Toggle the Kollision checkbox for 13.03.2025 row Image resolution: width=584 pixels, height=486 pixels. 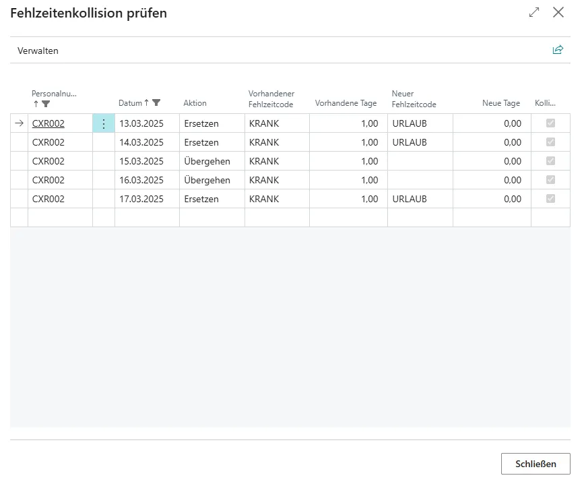550,123
